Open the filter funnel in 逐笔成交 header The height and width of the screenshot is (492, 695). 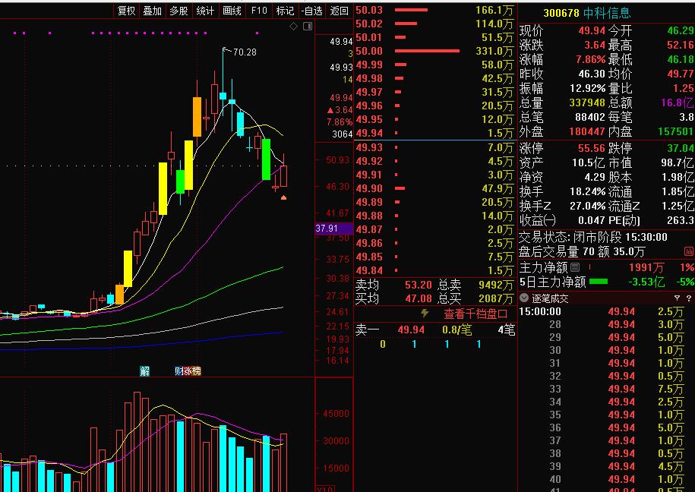pos(677,298)
